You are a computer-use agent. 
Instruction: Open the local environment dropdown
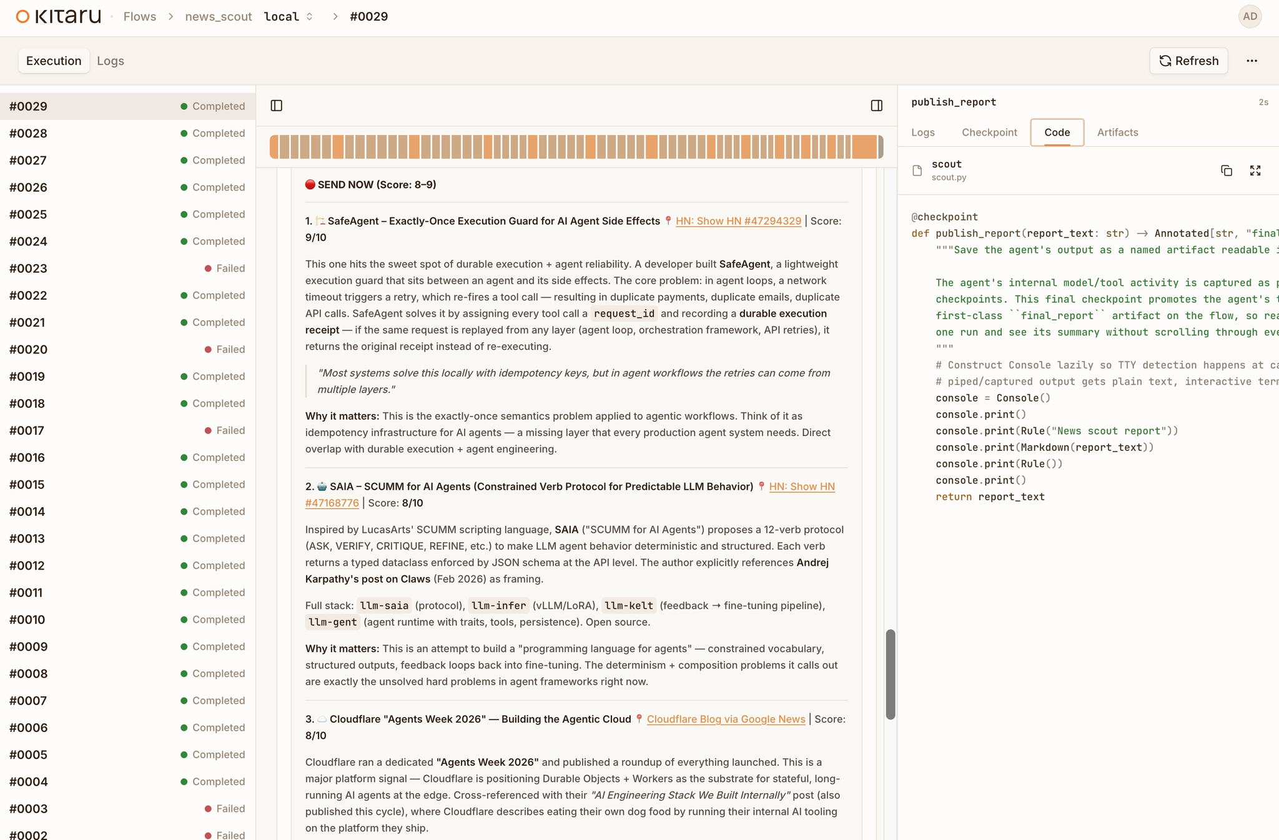click(x=289, y=17)
